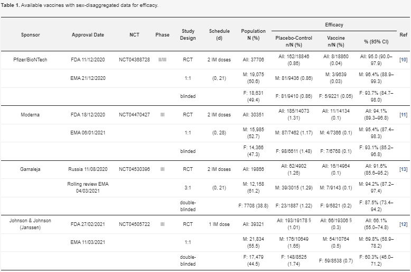411x272 pixels.
Task: Select the NCT column header
Action: (x=134, y=34)
